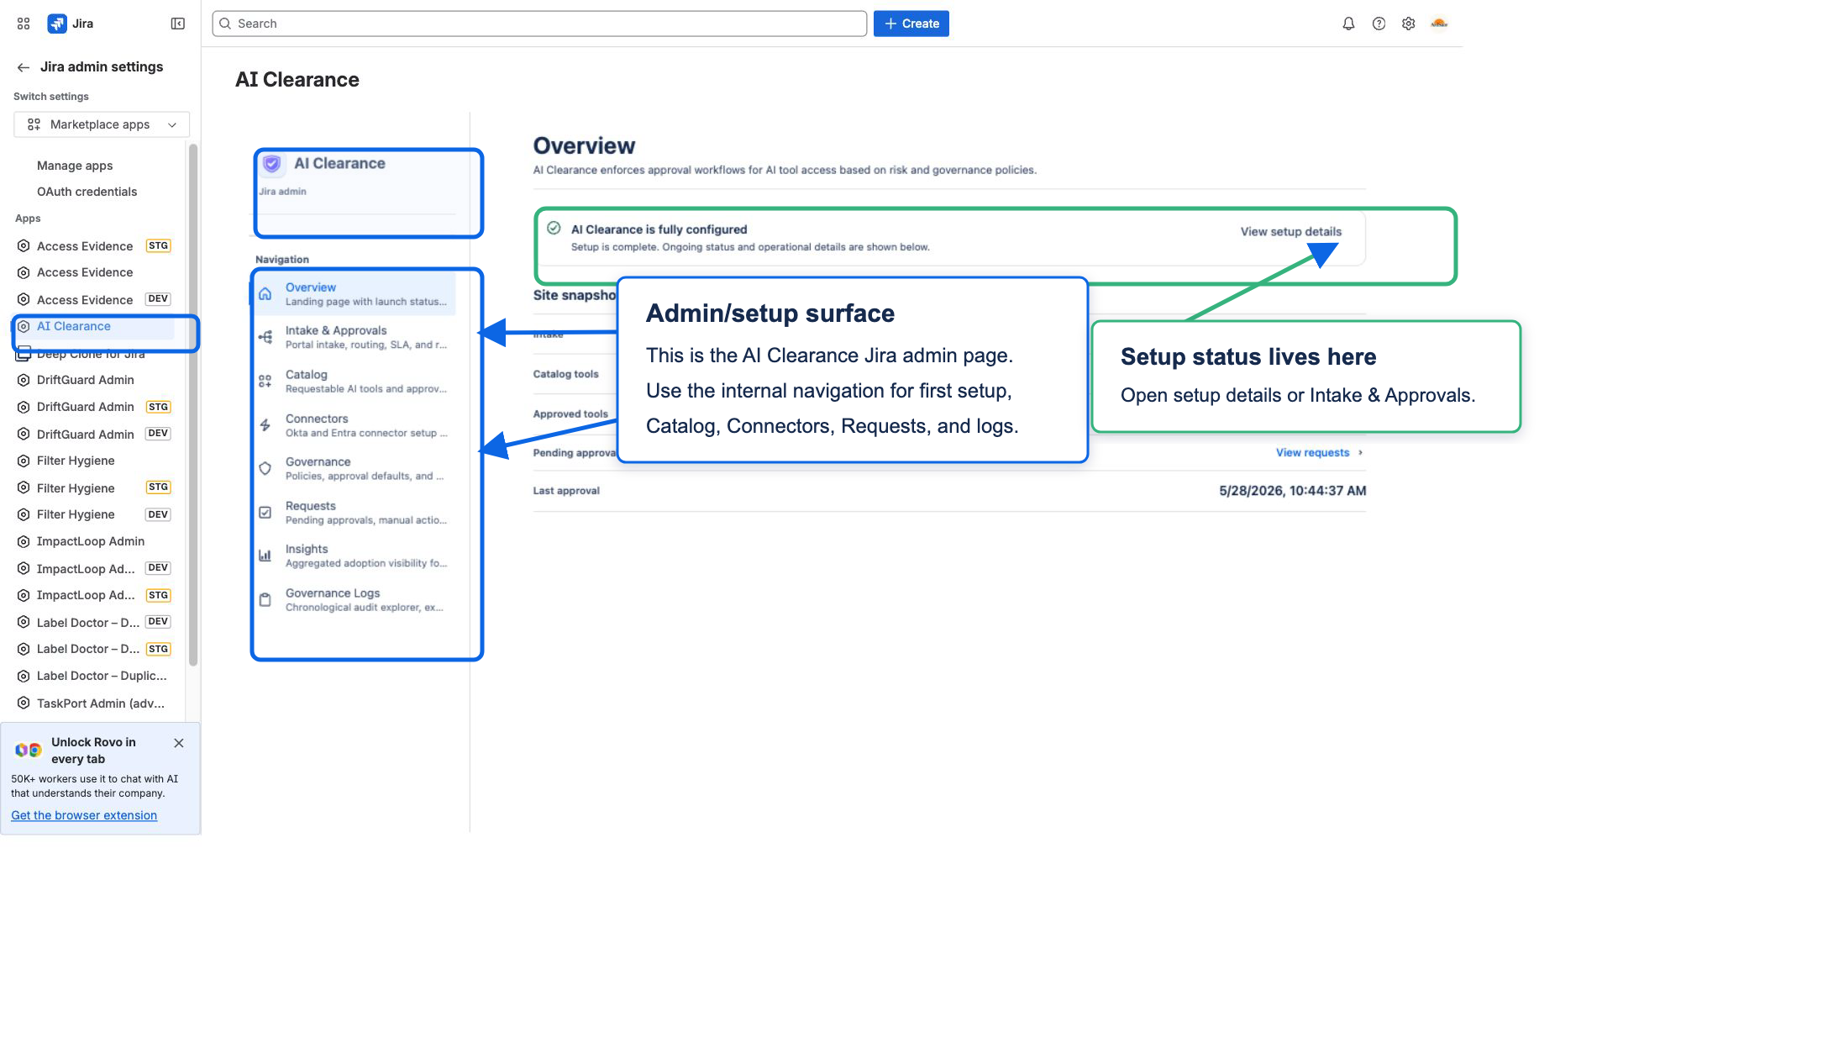Click the hexagon icon beside DriftGuard Admin STG
Viewport: 1828px width, 1043px height.
[24, 407]
